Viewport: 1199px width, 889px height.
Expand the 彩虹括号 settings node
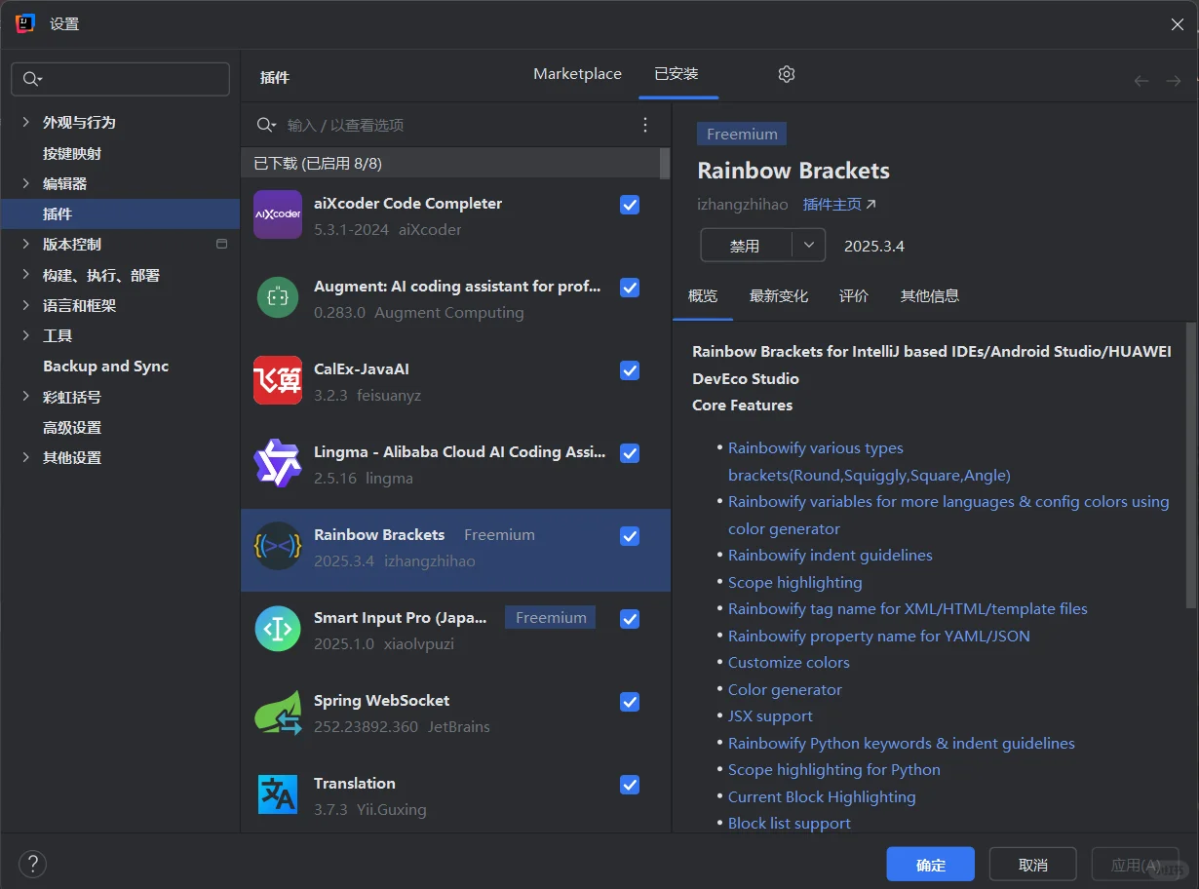tap(25, 397)
